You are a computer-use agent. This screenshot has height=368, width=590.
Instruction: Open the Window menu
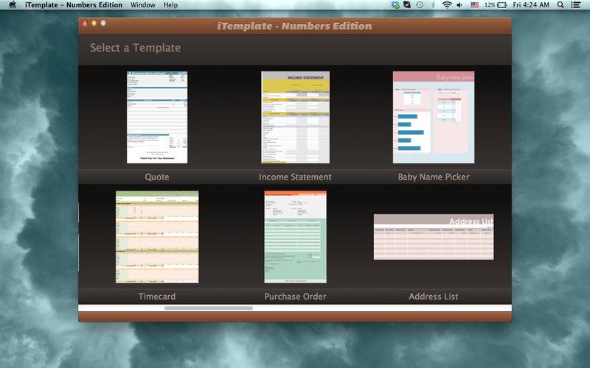pyautogui.click(x=142, y=5)
